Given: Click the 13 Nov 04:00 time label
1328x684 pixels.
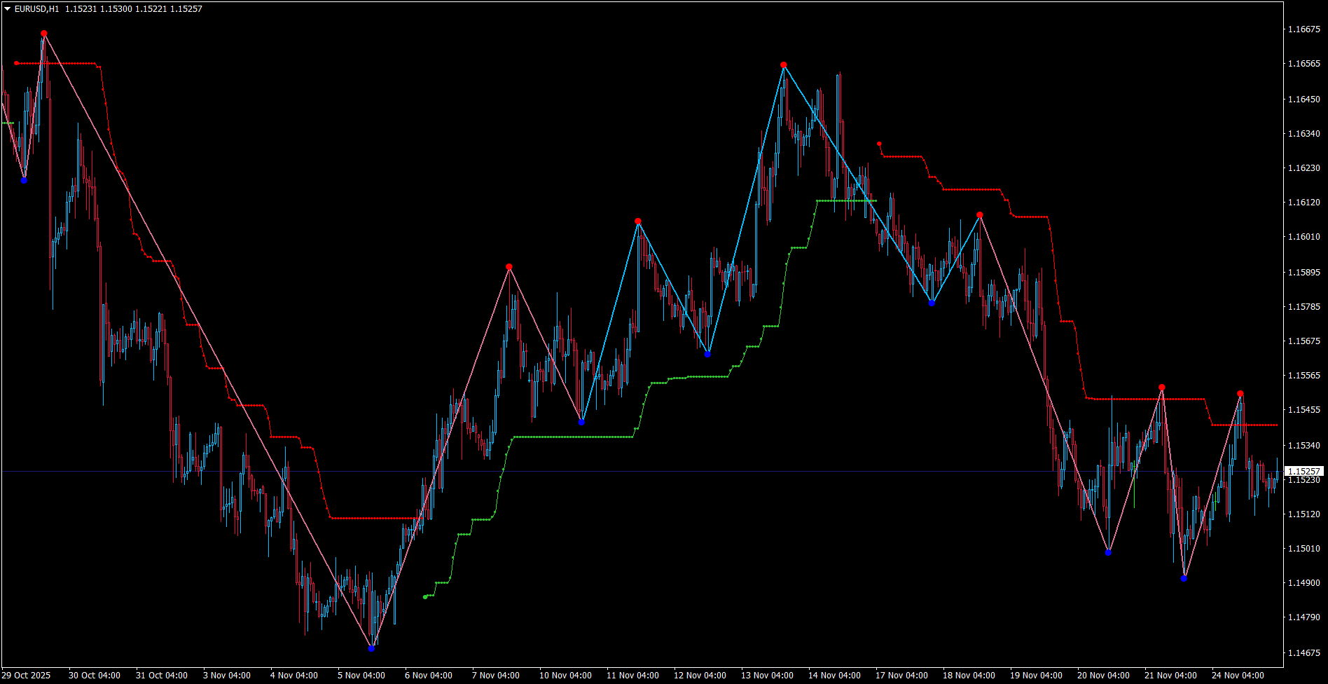Looking at the screenshot, I should pos(767,676).
